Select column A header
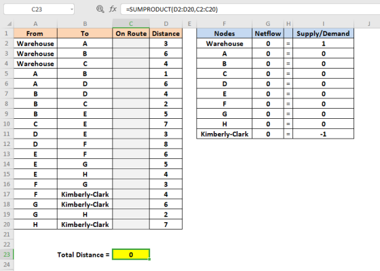380x271 pixels. pyautogui.click(x=35, y=24)
